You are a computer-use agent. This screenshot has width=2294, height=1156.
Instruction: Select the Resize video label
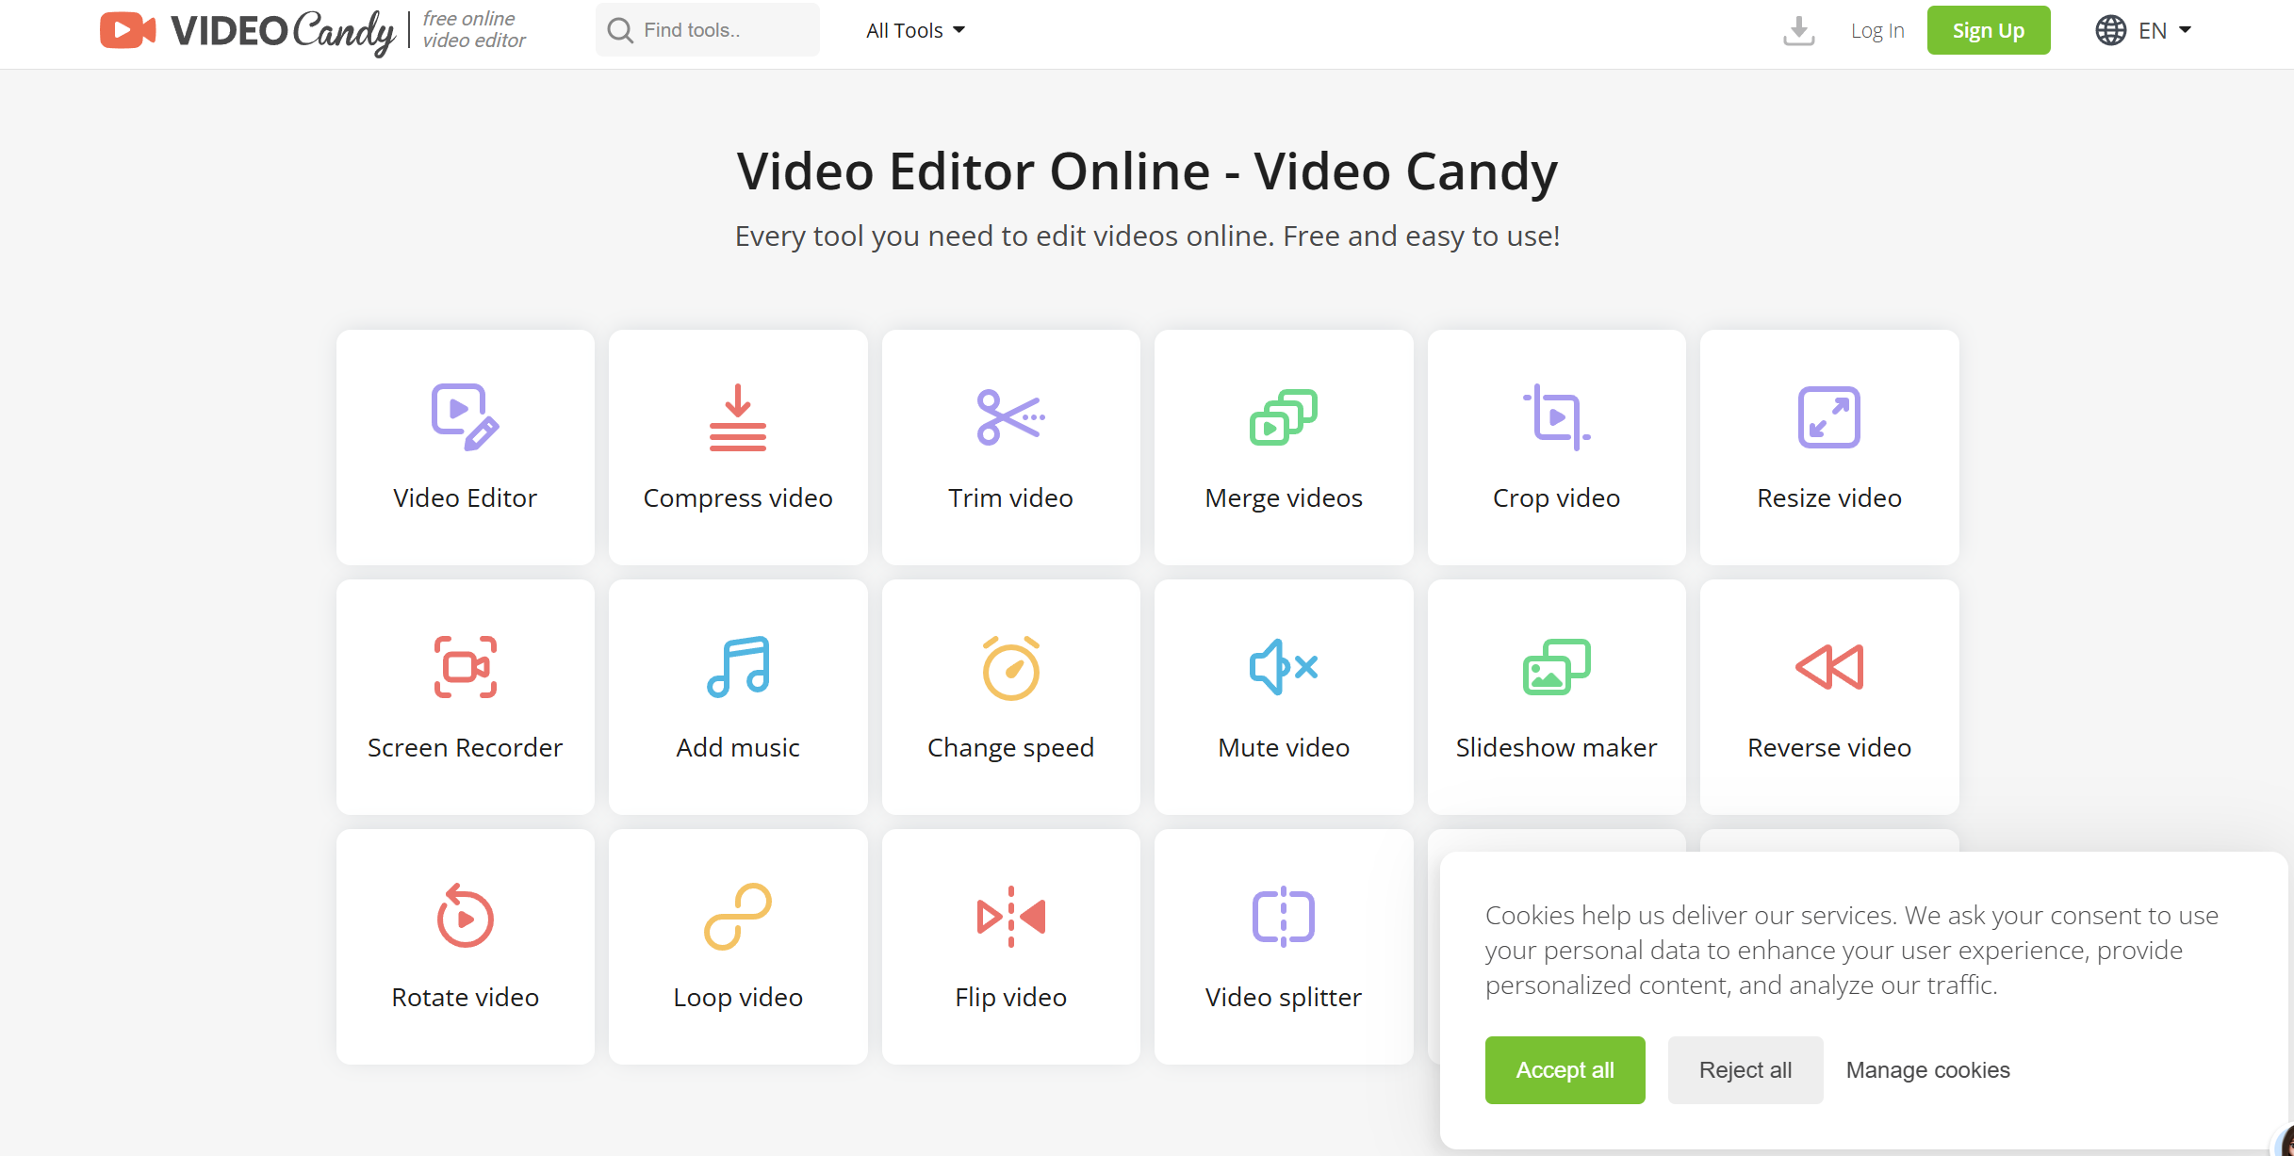[1829, 497]
